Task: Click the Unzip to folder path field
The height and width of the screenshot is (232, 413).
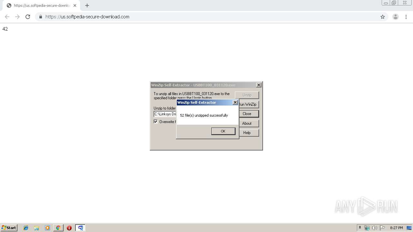Action: pyautogui.click(x=165, y=114)
